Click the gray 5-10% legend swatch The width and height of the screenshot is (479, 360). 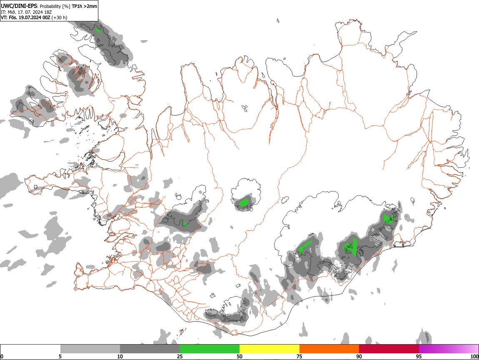(90, 349)
